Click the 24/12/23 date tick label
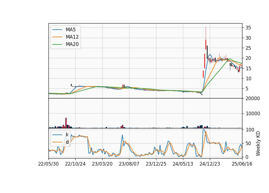The height and width of the screenshot is (193, 269). pos(210,164)
